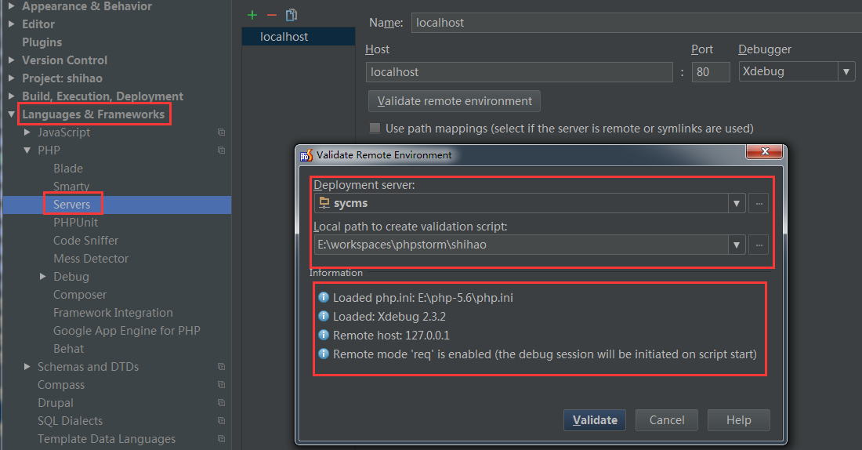Click the info icon beside Remote mode 'req'

[324, 354]
